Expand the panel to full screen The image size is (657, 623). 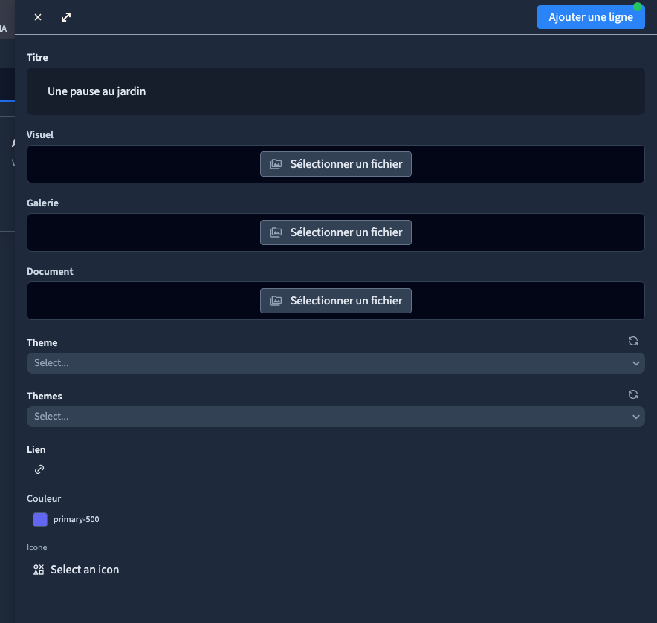coord(66,17)
